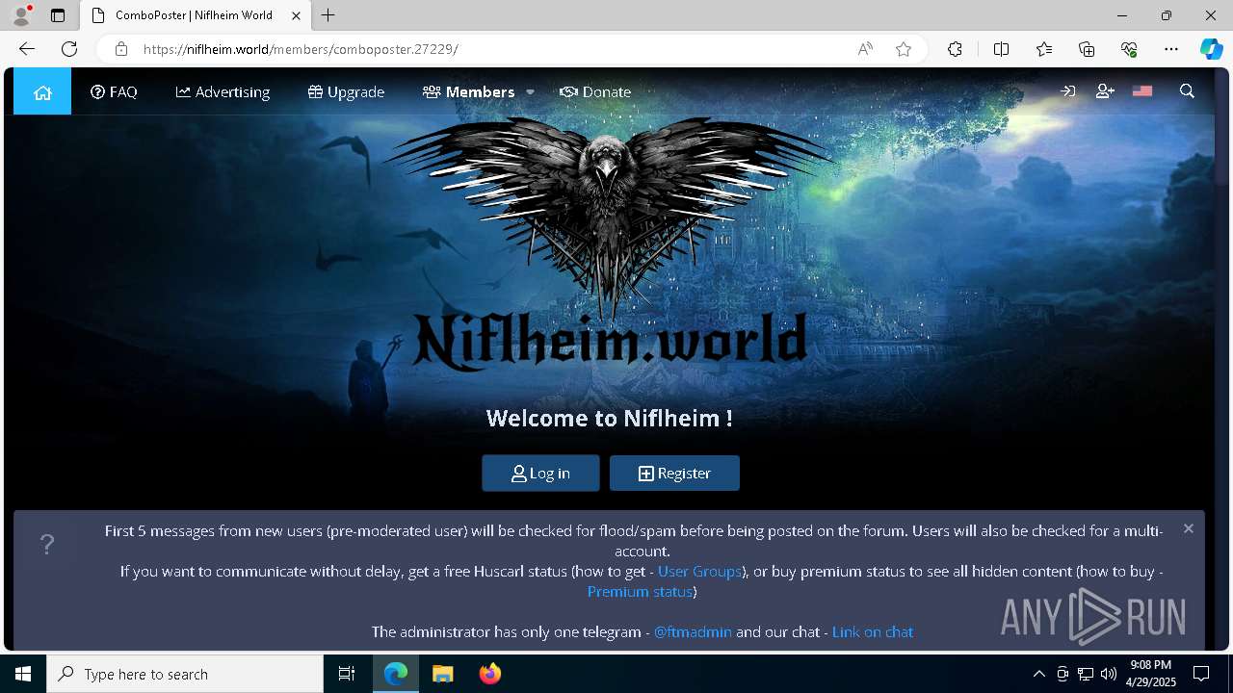The width and height of the screenshot is (1233, 693).
Task: Open the Windows Start menu
Action: coord(23,674)
